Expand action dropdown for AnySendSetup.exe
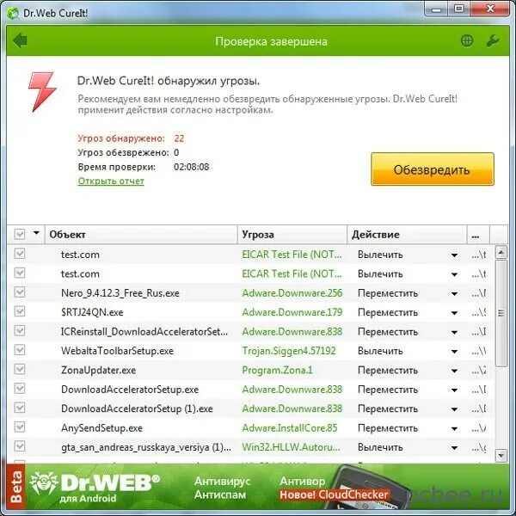Screen dimensions: 516x516 [x=454, y=428]
